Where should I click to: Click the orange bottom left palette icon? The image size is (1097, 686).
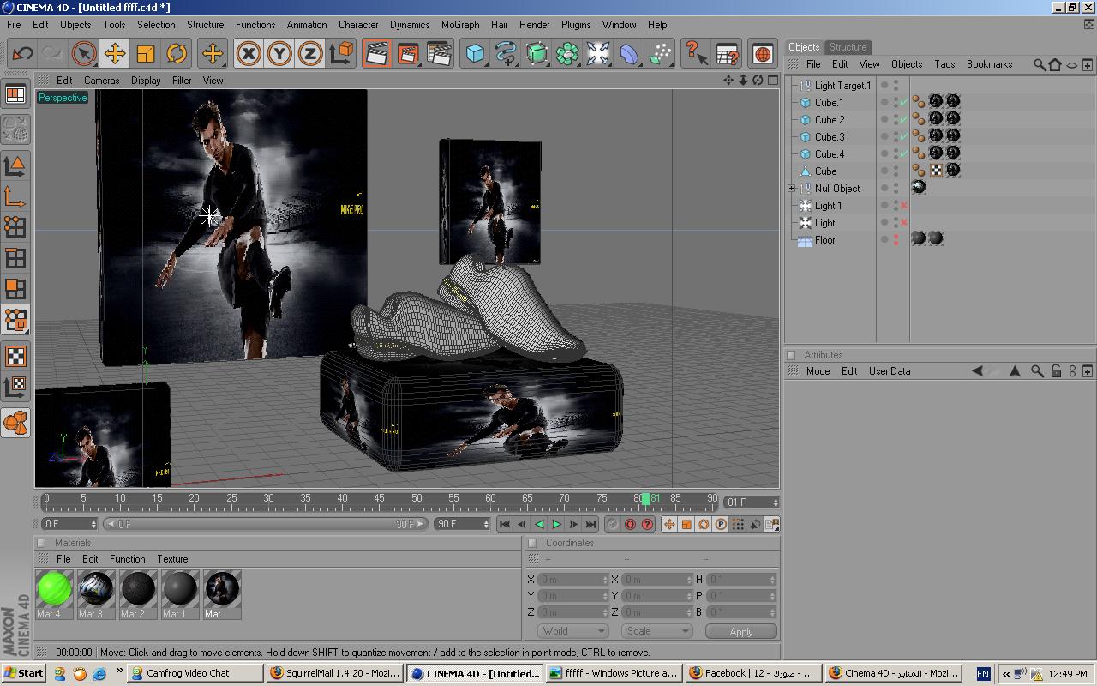click(15, 422)
